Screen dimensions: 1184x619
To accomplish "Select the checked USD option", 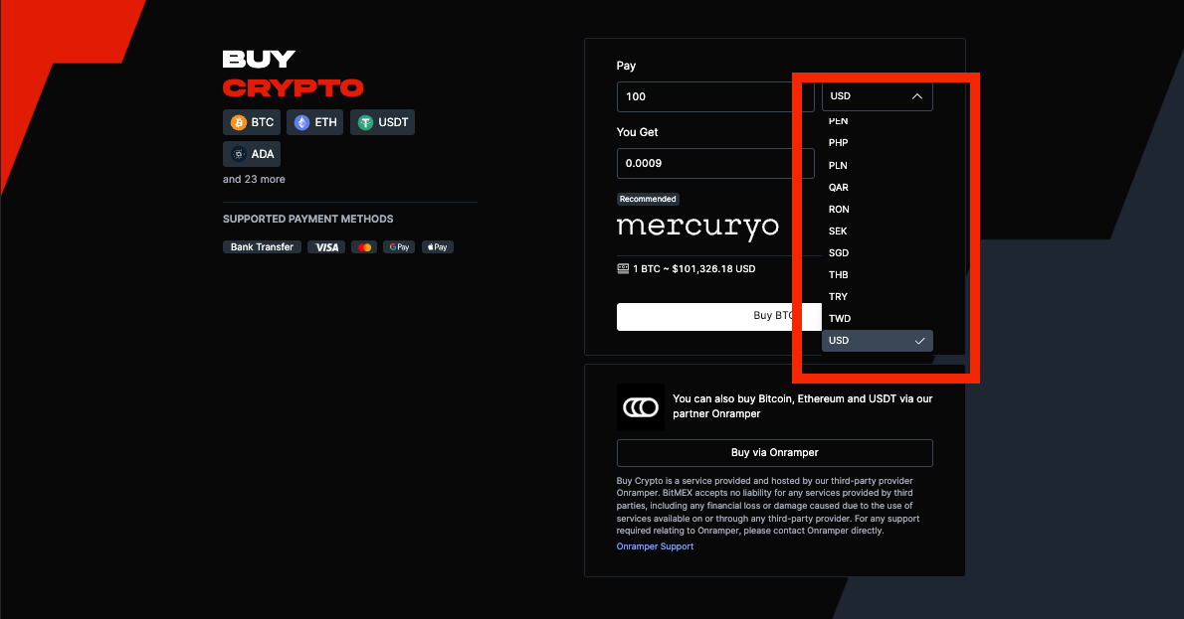I will tap(877, 341).
